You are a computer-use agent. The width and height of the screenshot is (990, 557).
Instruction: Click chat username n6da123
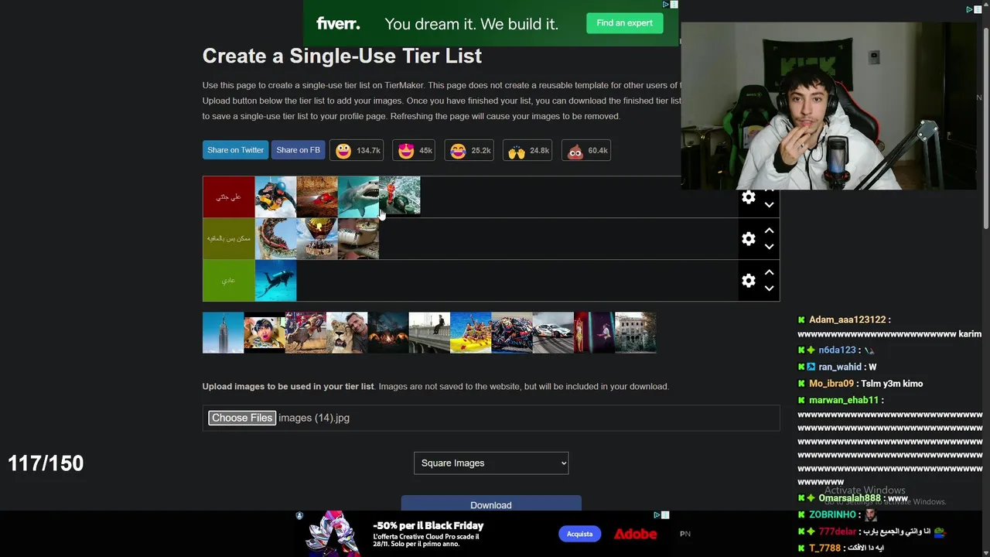[837, 350]
